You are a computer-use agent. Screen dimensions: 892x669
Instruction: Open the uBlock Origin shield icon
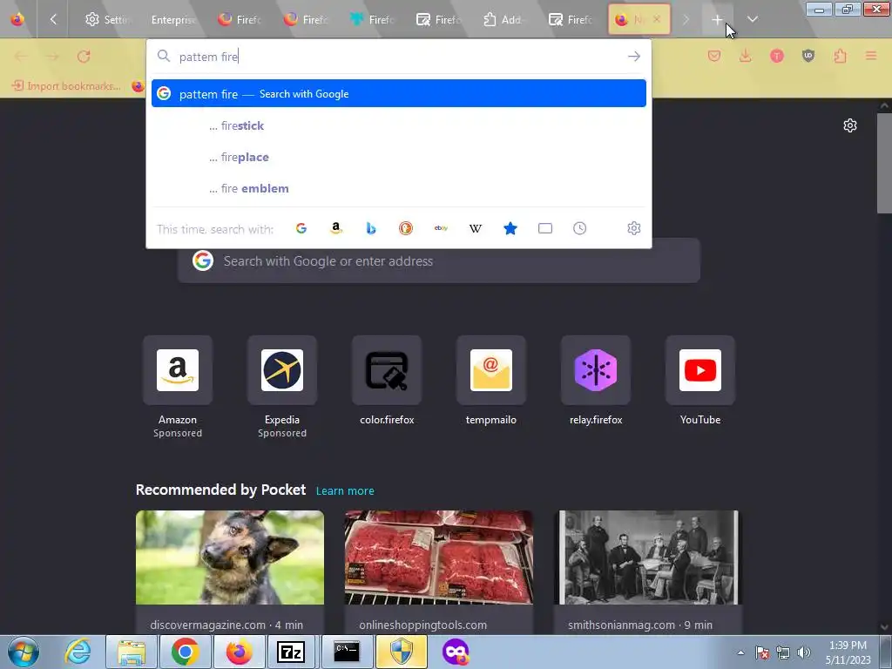pos(808,56)
